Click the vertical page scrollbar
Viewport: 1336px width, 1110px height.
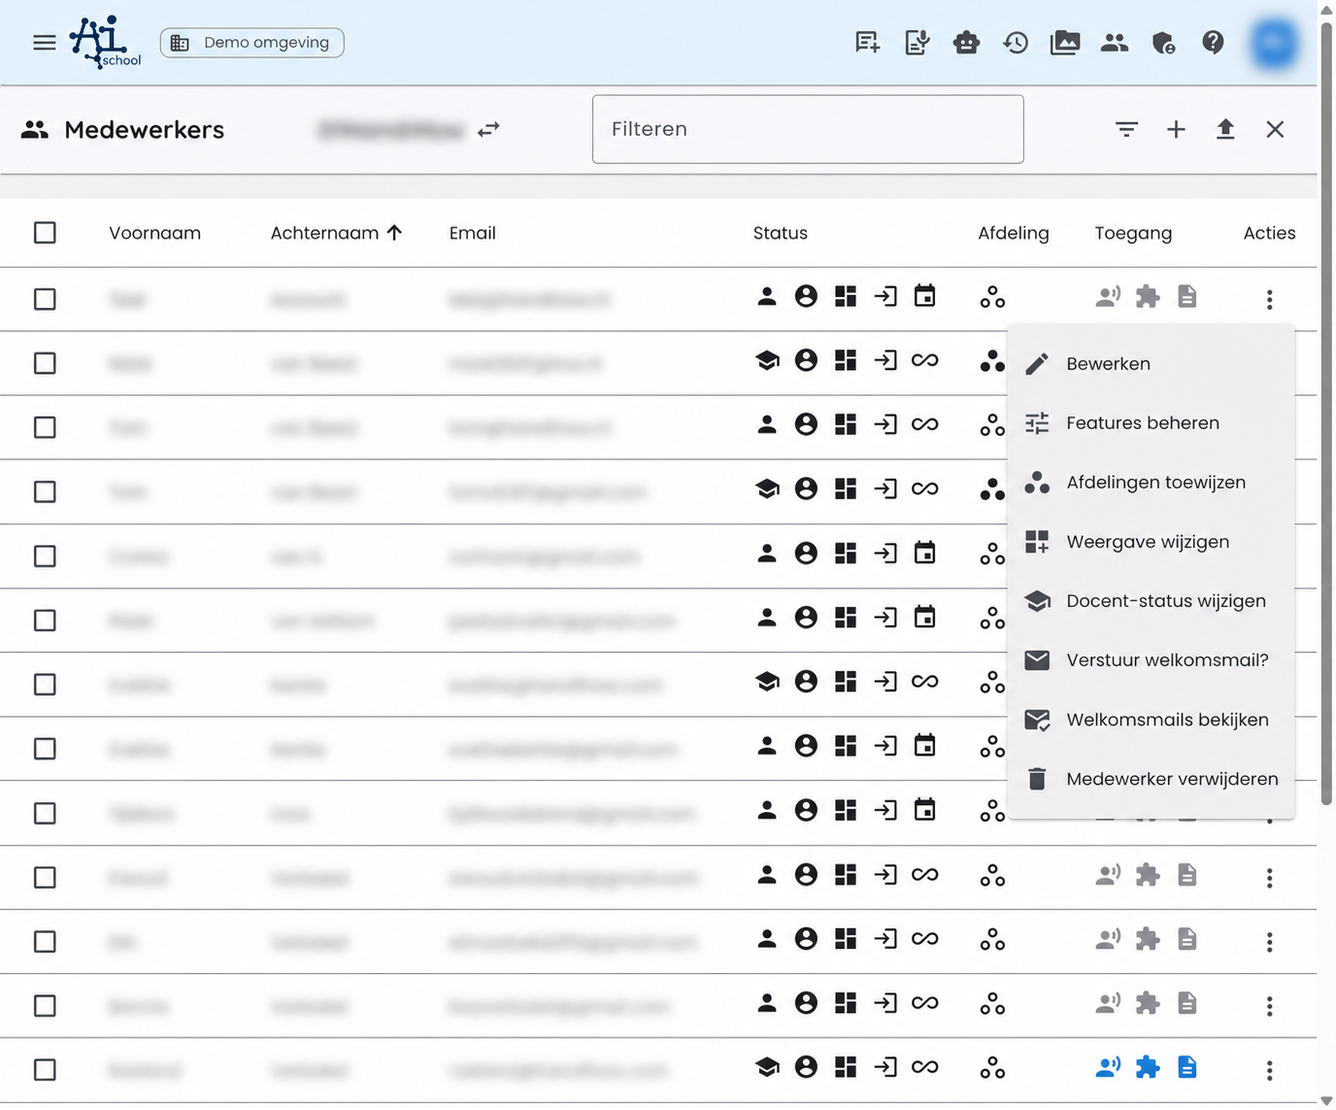(x=1326, y=412)
